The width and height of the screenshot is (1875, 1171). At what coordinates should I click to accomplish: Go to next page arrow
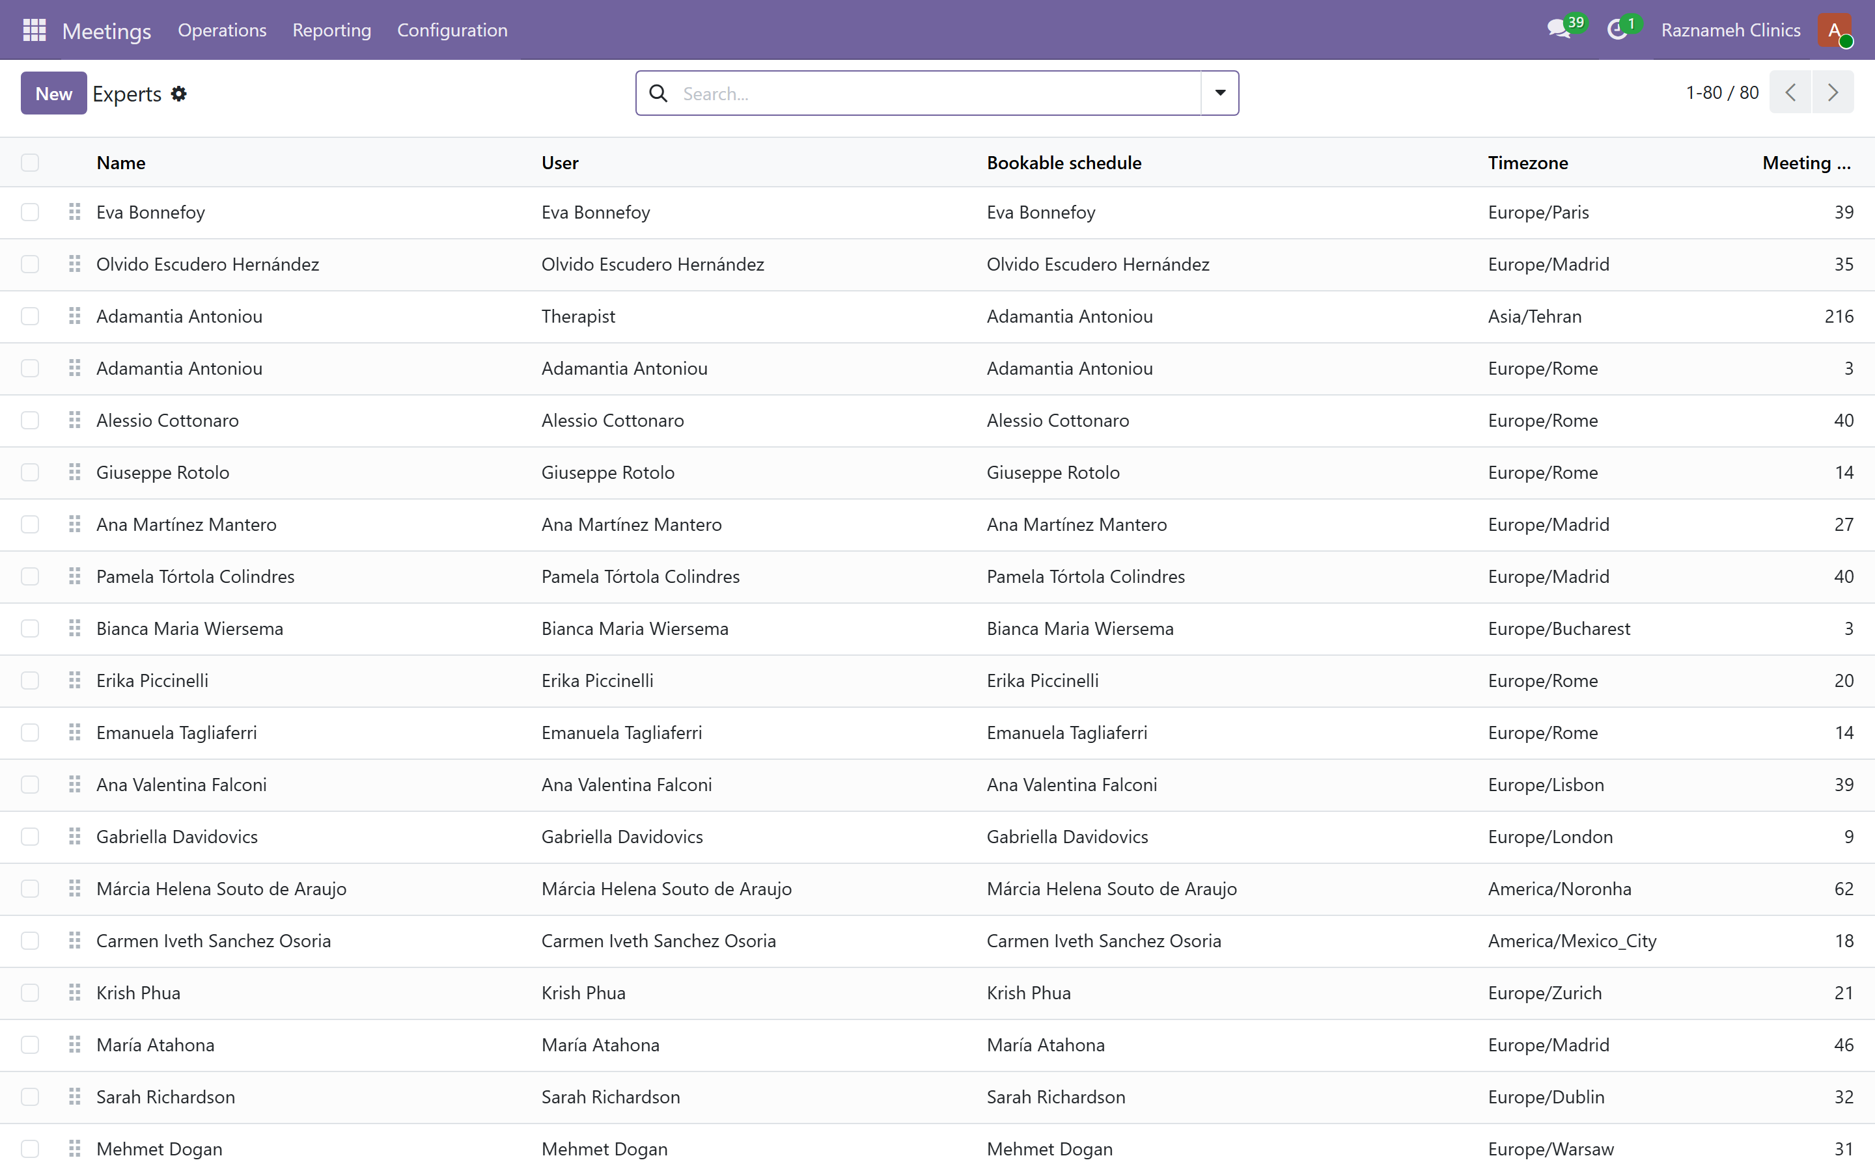pos(1833,92)
